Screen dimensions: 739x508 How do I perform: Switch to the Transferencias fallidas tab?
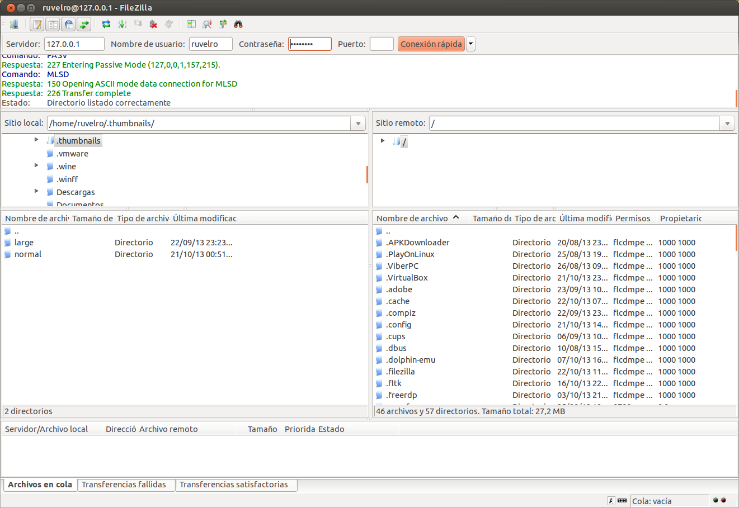click(x=126, y=485)
